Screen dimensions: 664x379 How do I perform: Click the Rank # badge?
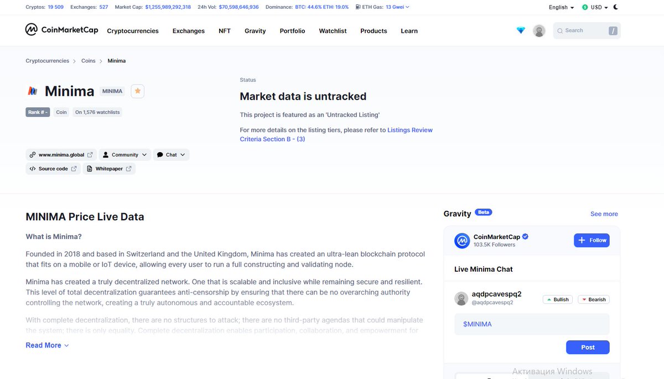[x=38, y=112]
